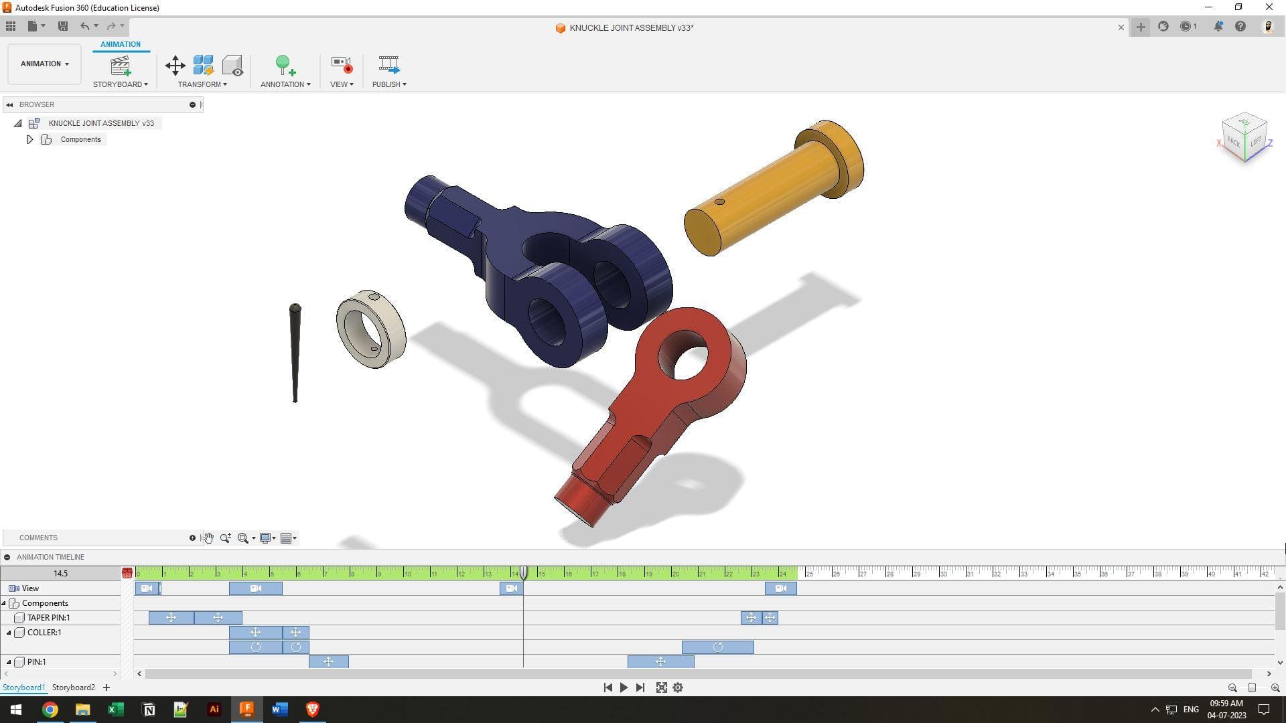Open the PUBLISH dropdown menu
Viewport: 1286px width, 723px height.
click(x=389, y=84)
